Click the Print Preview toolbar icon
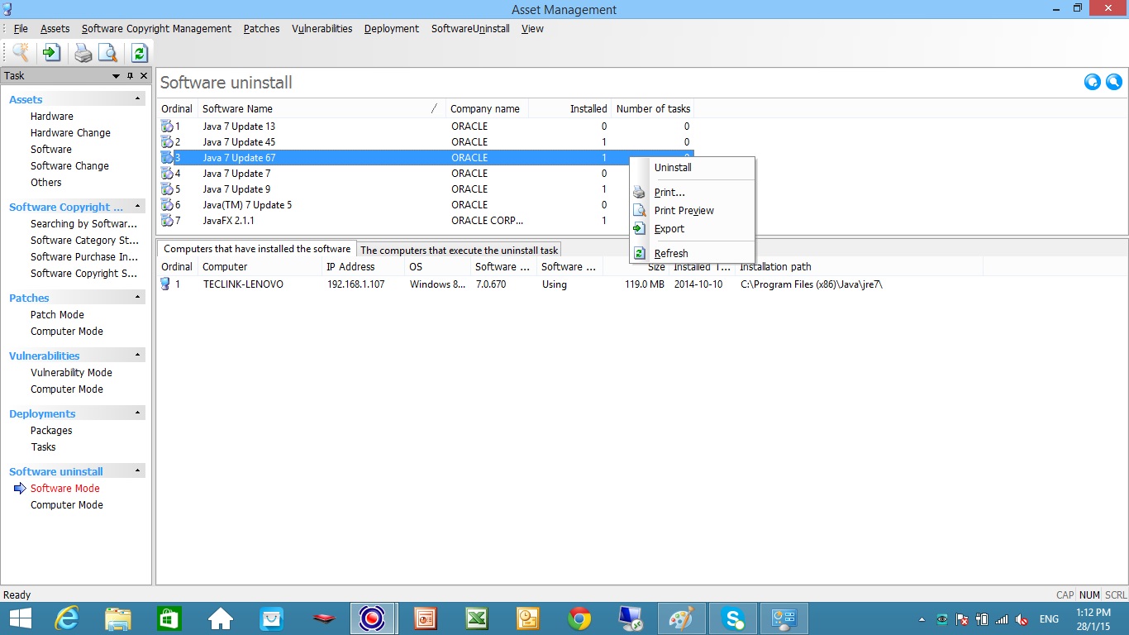This screenshot has width=1129, height=635. point(107,53)
